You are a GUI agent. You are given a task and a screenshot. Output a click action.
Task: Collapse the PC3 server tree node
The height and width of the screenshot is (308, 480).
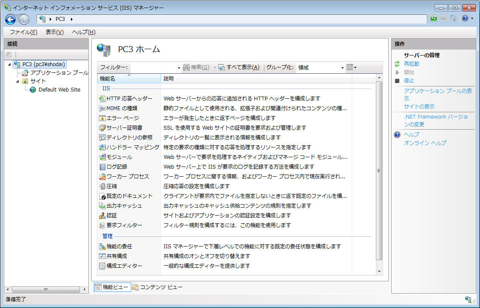click(x=9, y=64)
